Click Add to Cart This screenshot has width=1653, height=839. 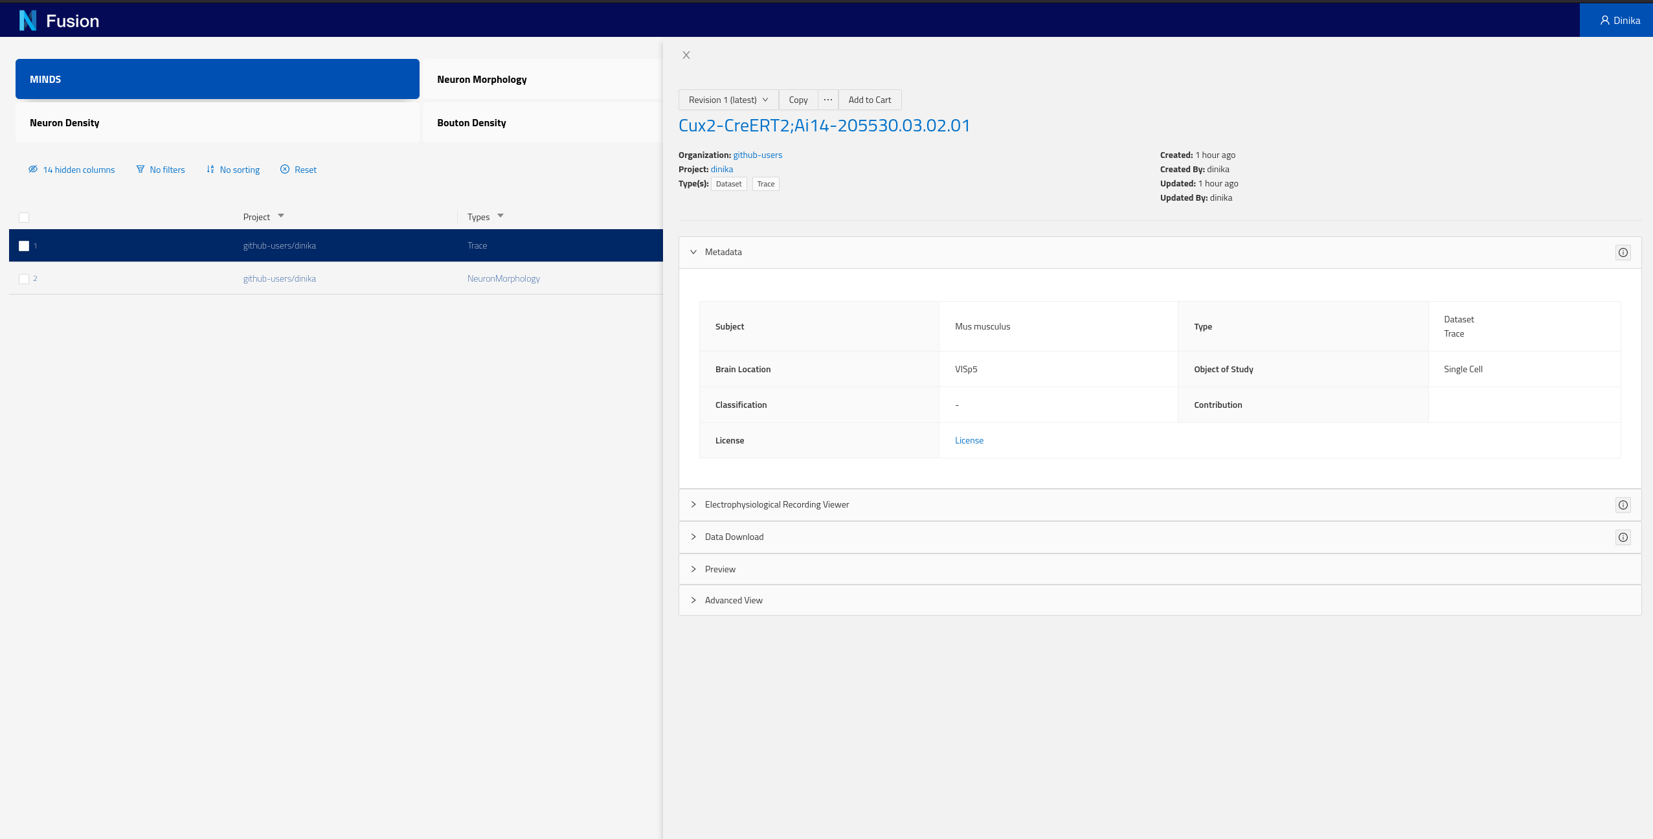tap(870, 100)
